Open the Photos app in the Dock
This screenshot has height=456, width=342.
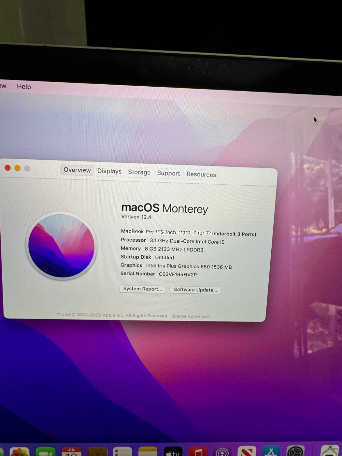(20, 452)
